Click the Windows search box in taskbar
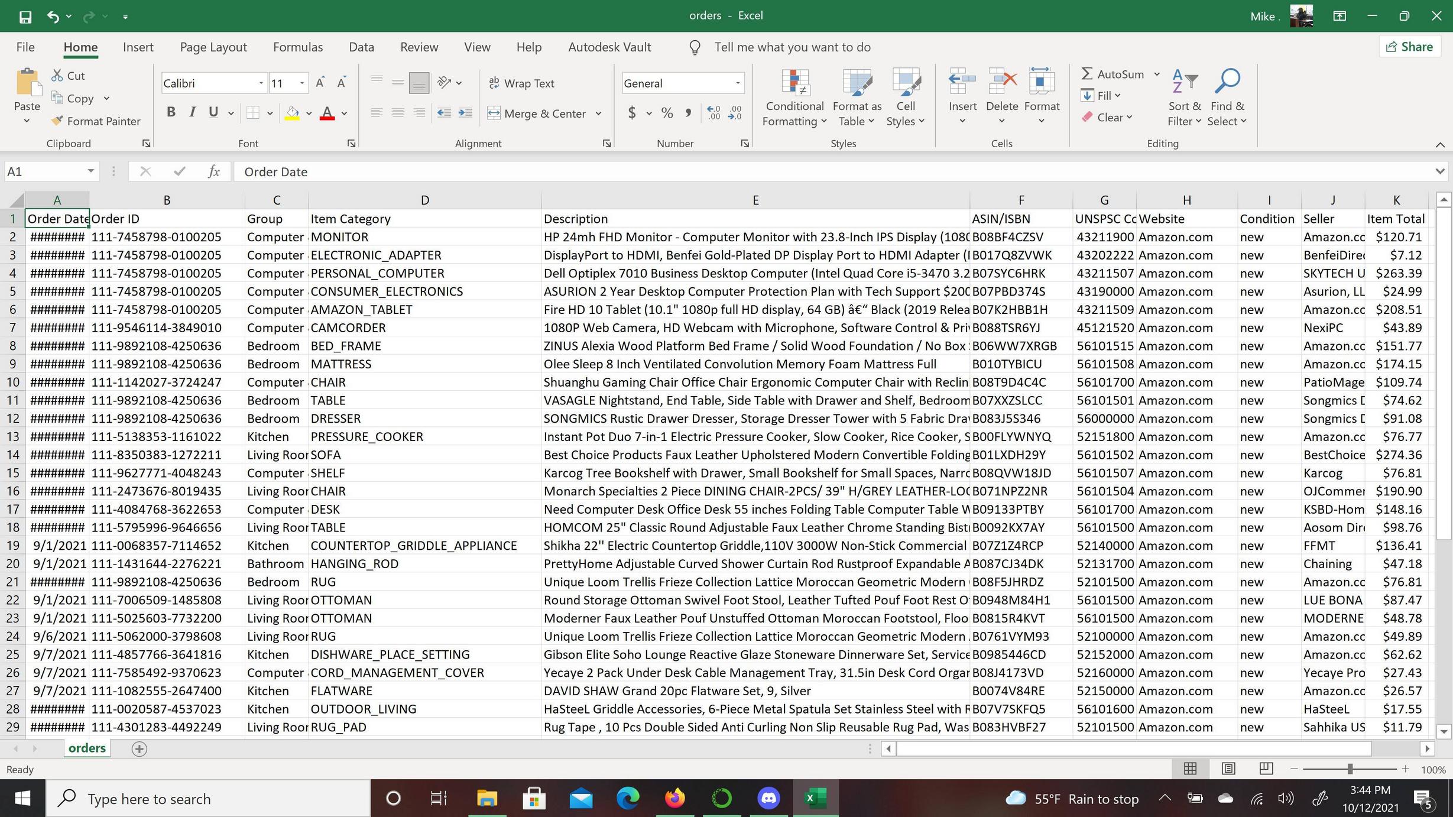Image resolution: width=1453 pixels, height=817 pixels. coord(208,799)
